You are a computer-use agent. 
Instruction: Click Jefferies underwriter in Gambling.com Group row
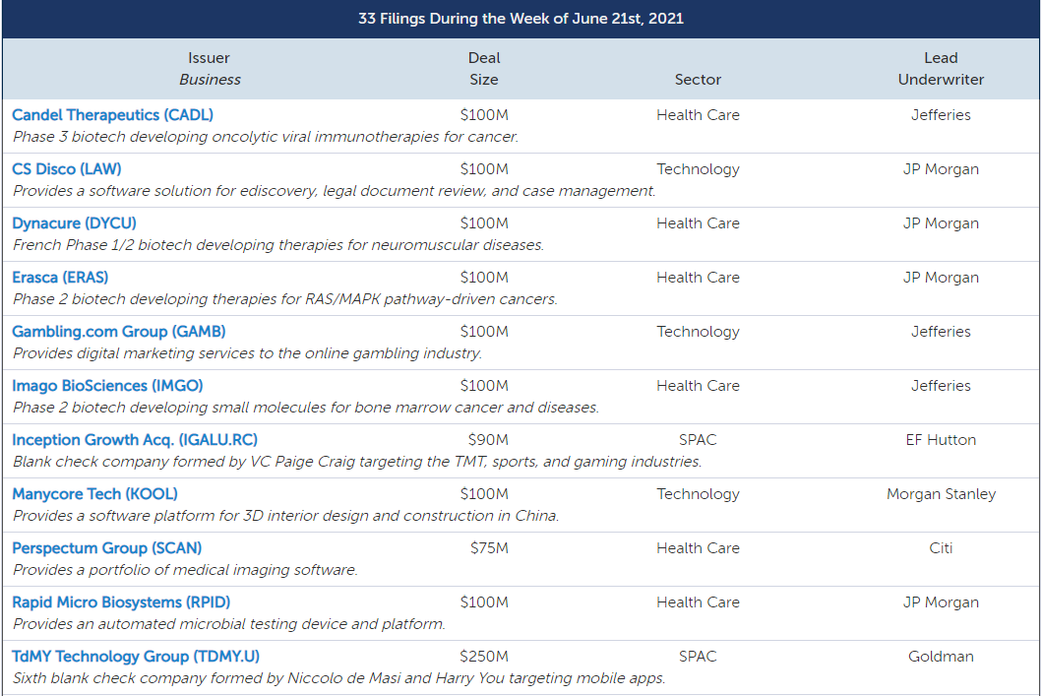click(941, 332)
